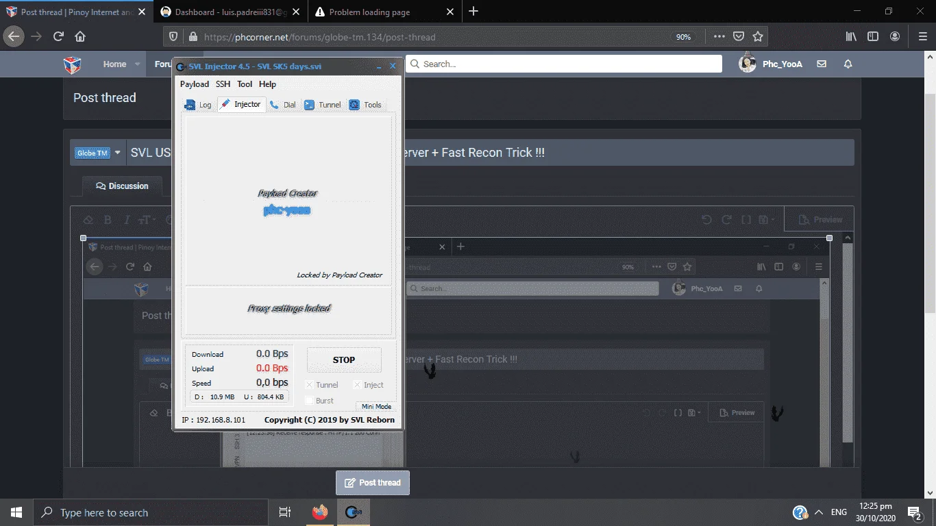The image size is (936, 526).
Task: Open the Firefox hamburger menu
Action: pos(922,37)
